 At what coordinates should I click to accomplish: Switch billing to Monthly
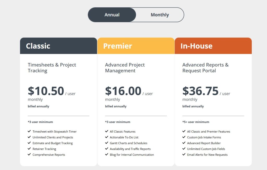[160, 15]
